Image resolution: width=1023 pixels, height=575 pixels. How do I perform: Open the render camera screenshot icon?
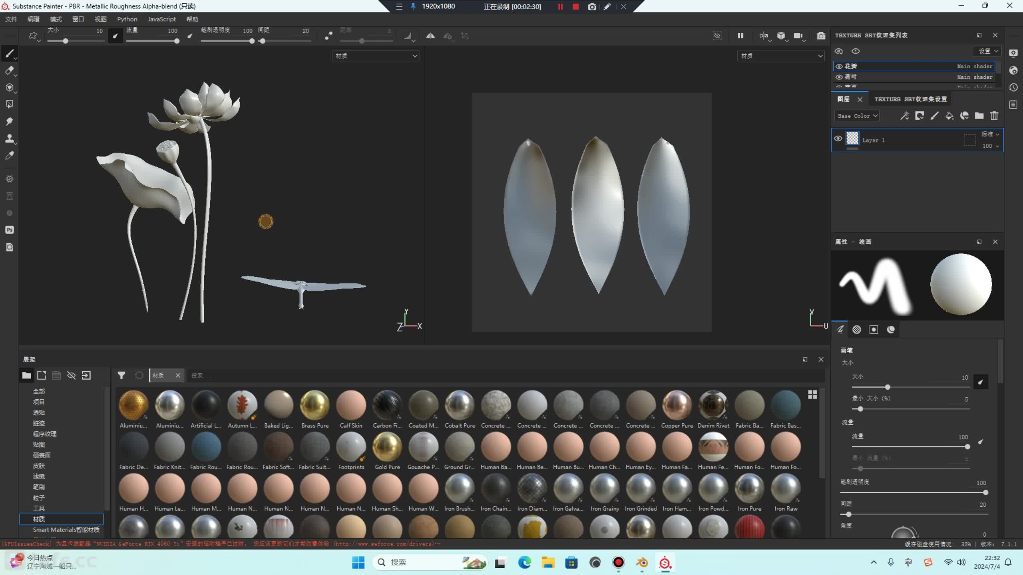click(821, 36)
